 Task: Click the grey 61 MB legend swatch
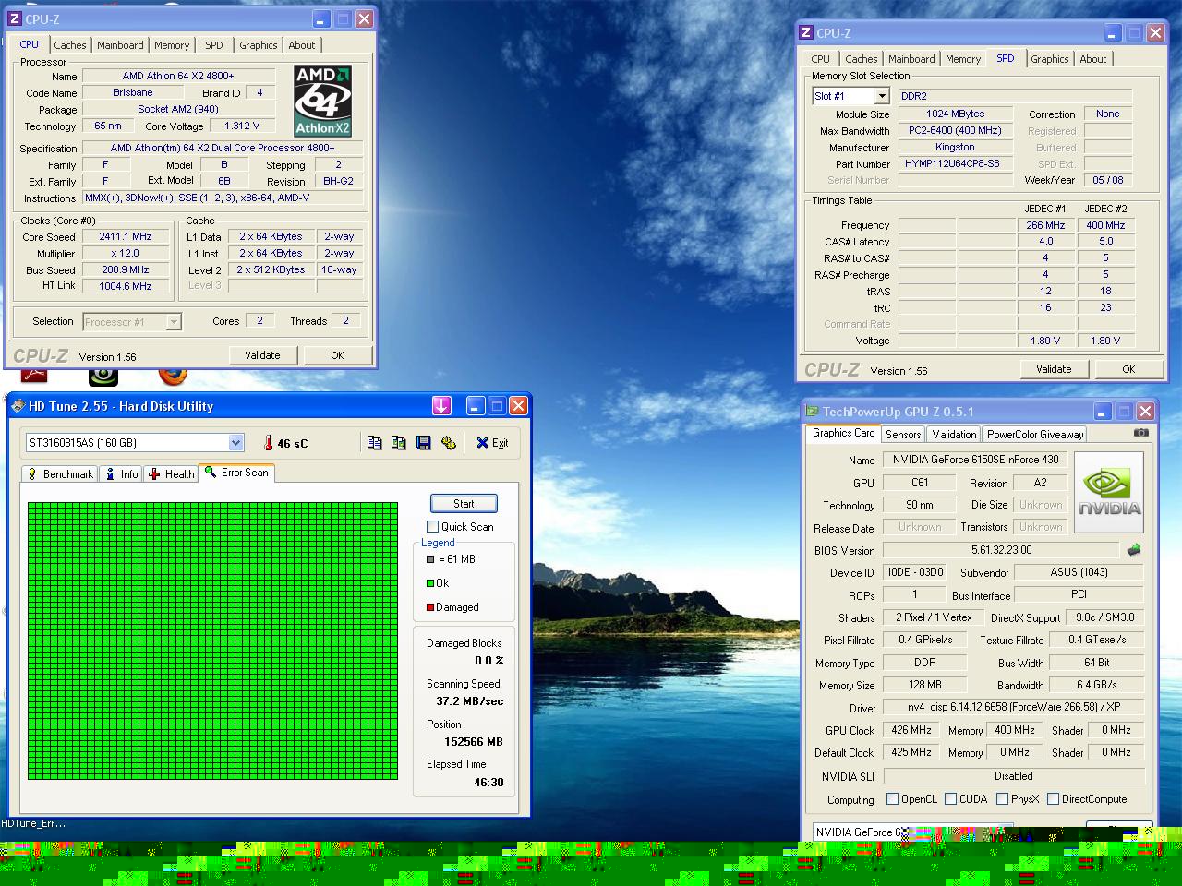coord(430,559)
